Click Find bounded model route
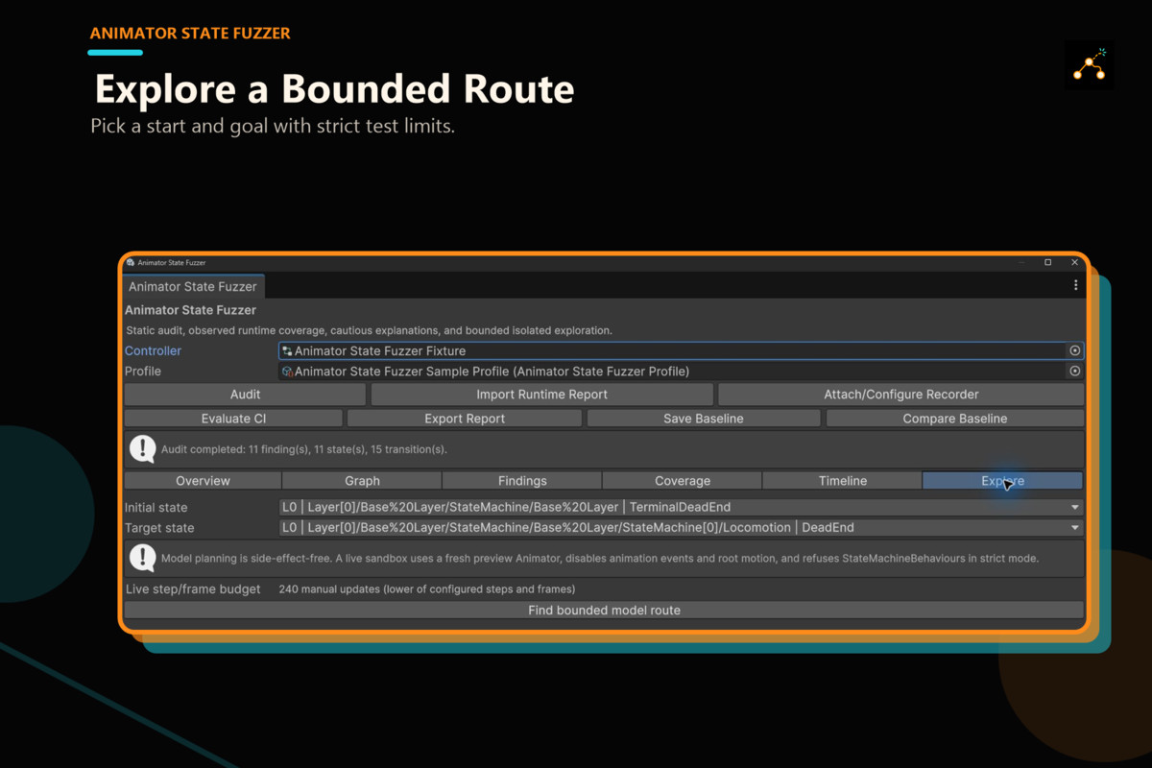The height and width of the screenshot is (768, 1152). click(604, 611)
